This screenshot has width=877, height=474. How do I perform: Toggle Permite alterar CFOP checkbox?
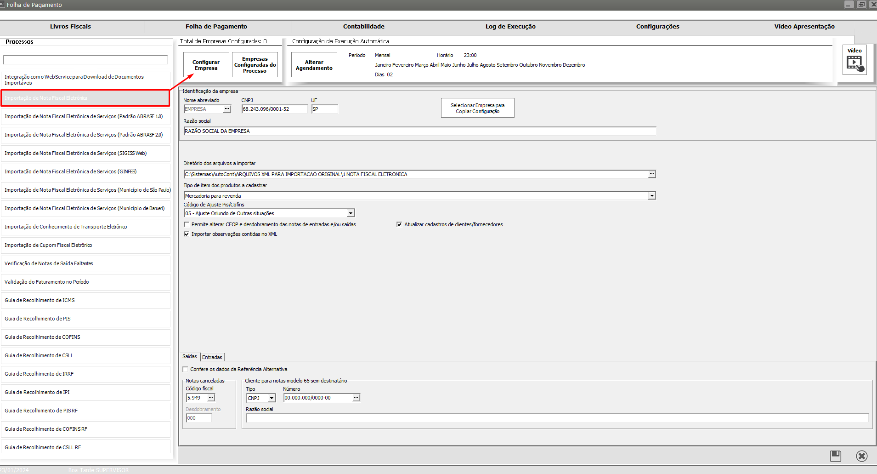[x=187, y=224]
